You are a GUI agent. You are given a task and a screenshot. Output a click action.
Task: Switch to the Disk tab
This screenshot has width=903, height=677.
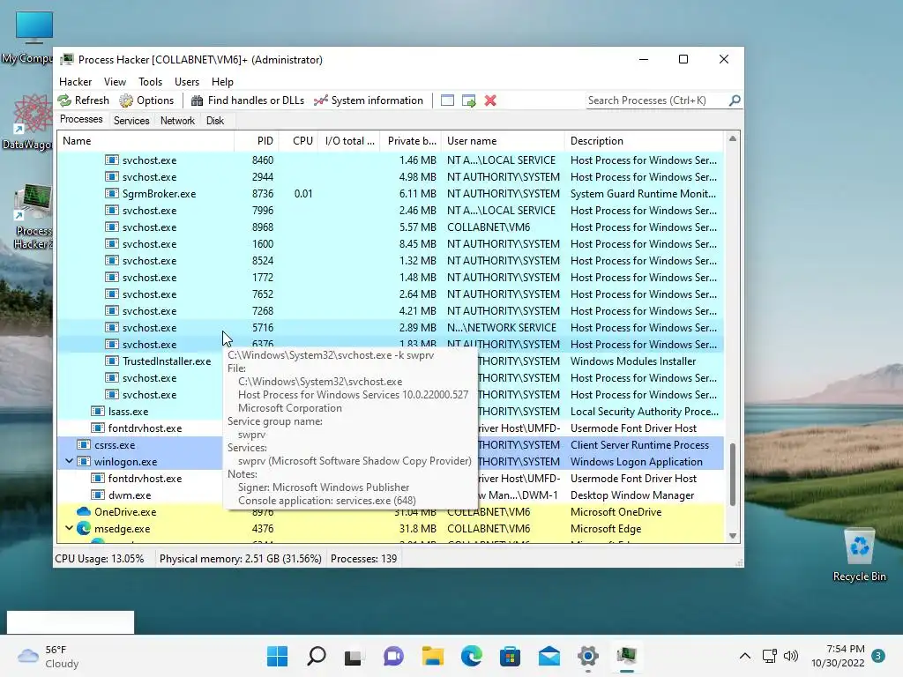[x=215, y=120]
